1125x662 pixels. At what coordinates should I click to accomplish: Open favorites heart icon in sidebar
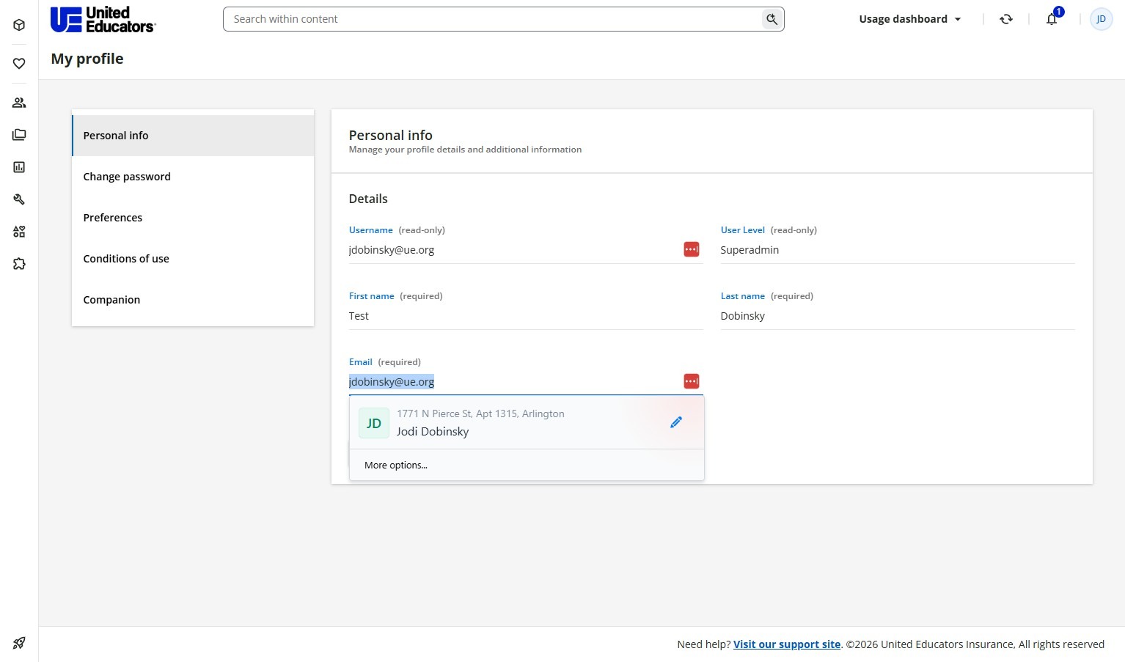[x=19, y=64]
